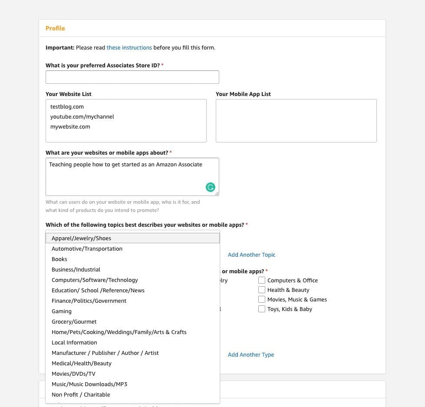Pick Books from the topic dropdown
The width and height of the screenshot is (425, 407).
[x=132, y=259]
